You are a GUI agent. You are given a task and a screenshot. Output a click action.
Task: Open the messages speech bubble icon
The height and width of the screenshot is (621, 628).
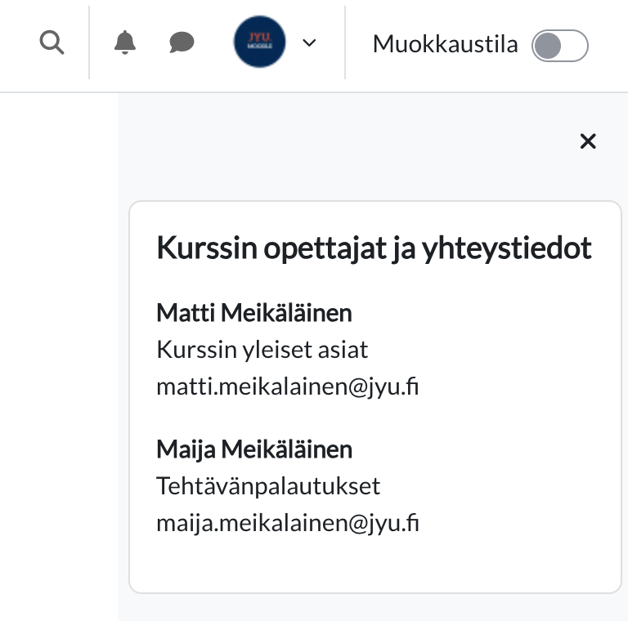point(182,42)
